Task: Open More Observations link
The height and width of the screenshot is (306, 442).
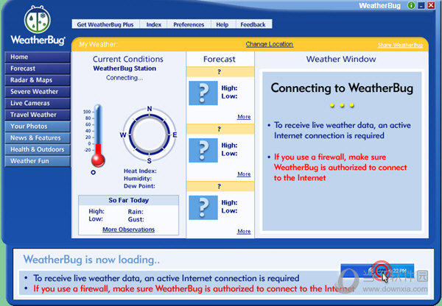Action: [x=128, y=230]
